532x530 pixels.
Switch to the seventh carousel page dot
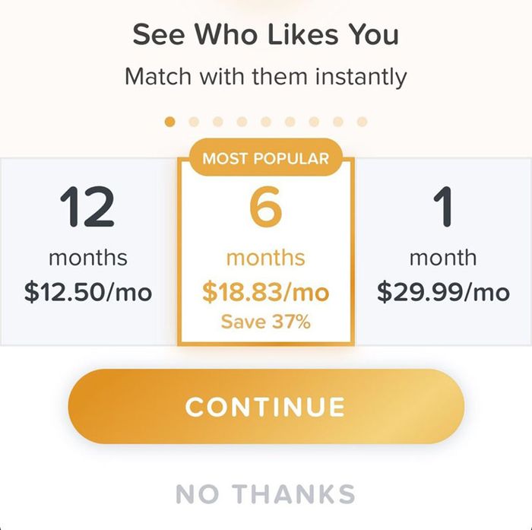point(314,122)
